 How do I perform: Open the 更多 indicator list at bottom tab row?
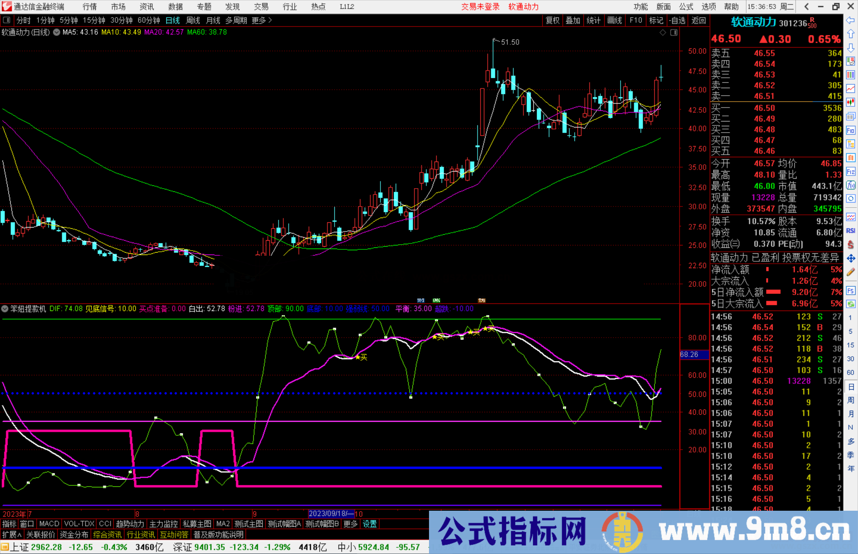350,524
